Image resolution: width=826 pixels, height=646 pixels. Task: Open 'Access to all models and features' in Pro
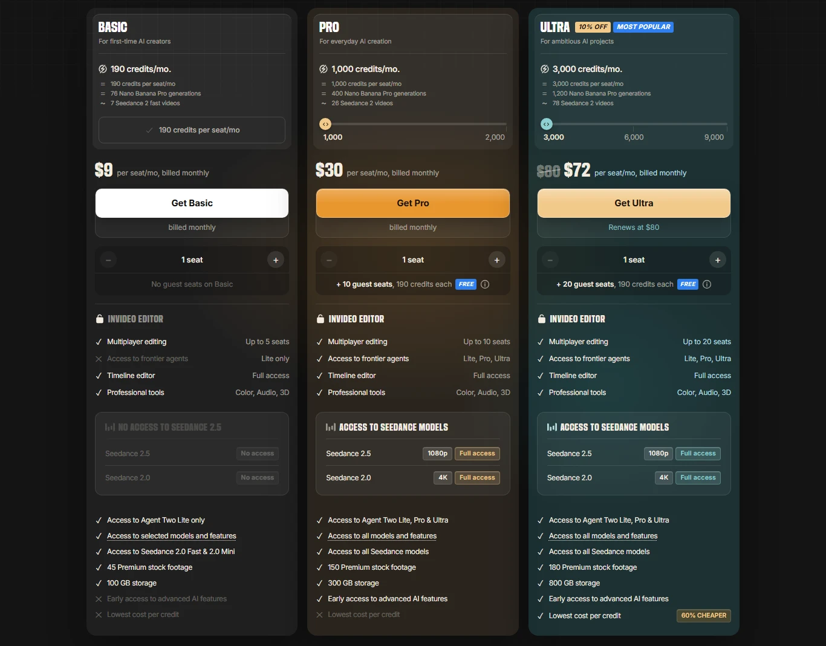pos(382,536)
